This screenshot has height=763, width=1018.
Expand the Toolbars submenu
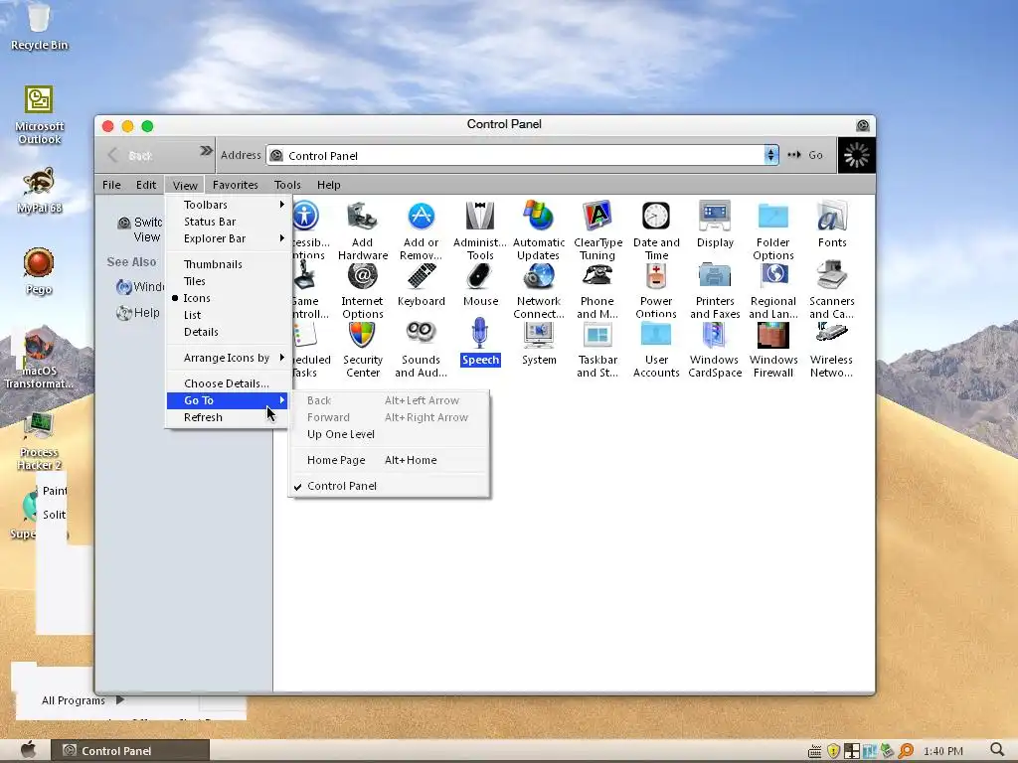229,205
